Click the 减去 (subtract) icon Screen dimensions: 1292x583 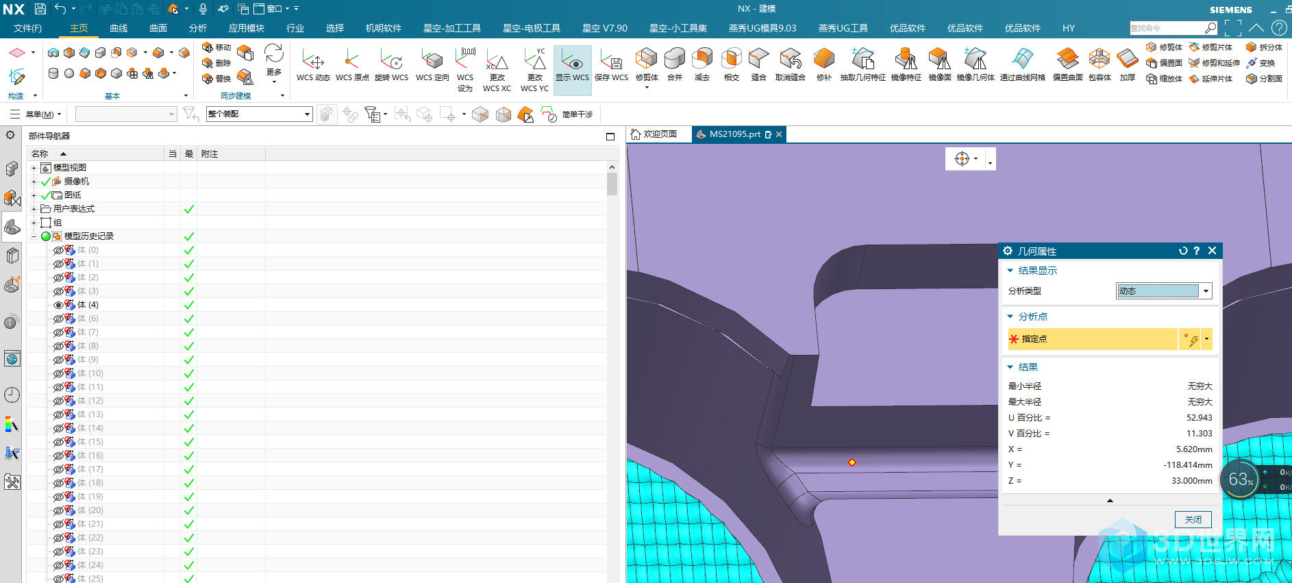click(x=702, y=66)
